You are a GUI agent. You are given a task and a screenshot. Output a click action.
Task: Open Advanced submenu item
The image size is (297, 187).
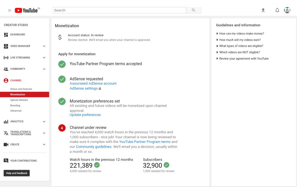16,111
